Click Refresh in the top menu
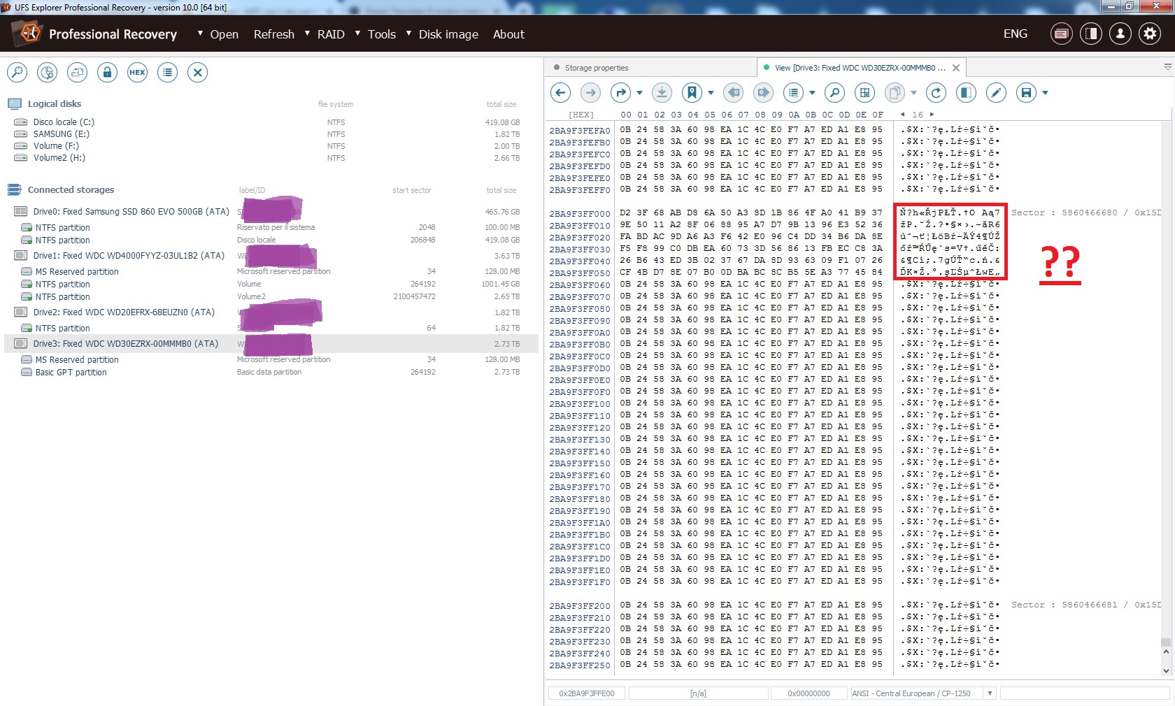 pyautogui.click(x=274, y=34)
